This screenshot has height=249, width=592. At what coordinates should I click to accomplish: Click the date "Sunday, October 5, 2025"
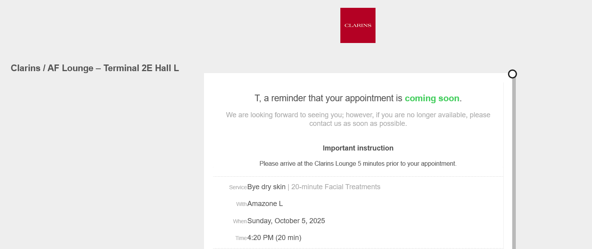click(x=286, y=221)
